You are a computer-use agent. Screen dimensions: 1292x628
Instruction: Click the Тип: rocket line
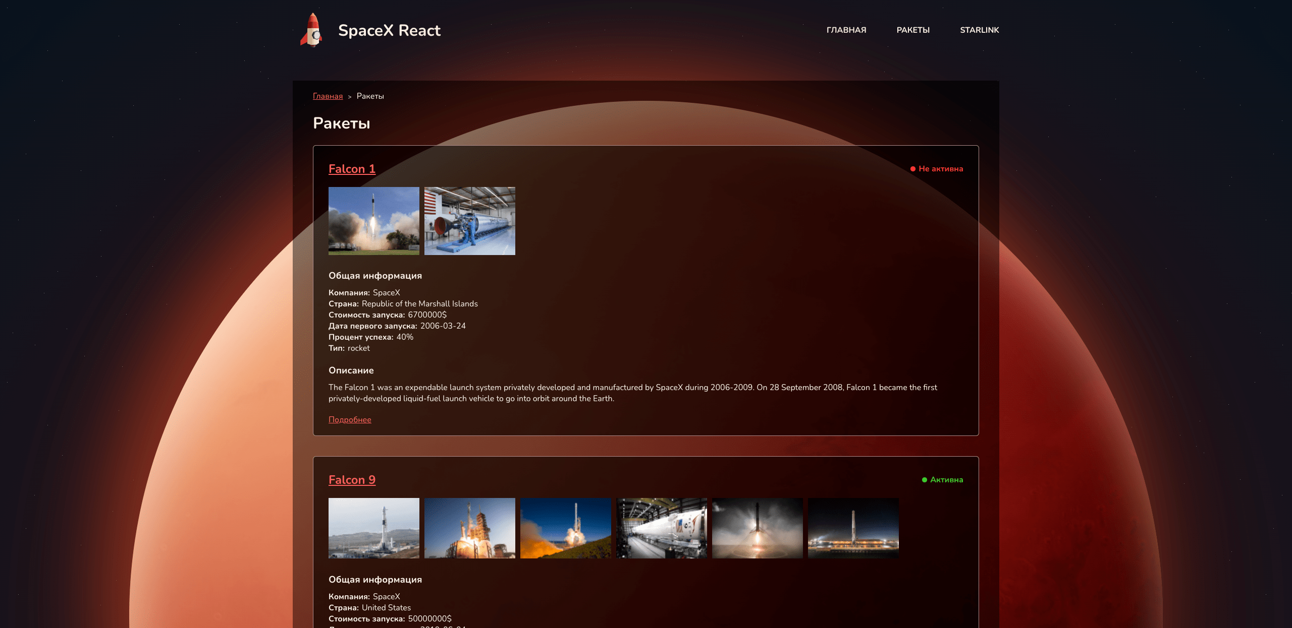349,348
